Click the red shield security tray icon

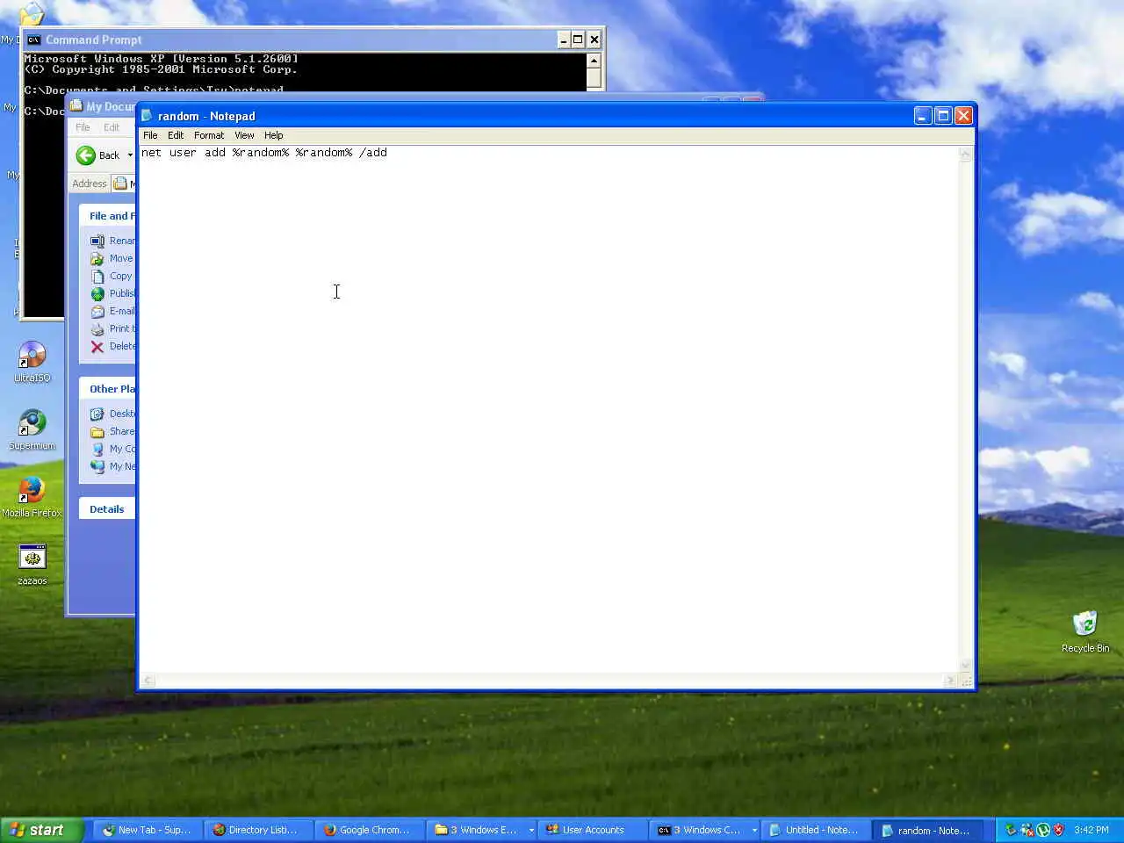coord(1058,830)
